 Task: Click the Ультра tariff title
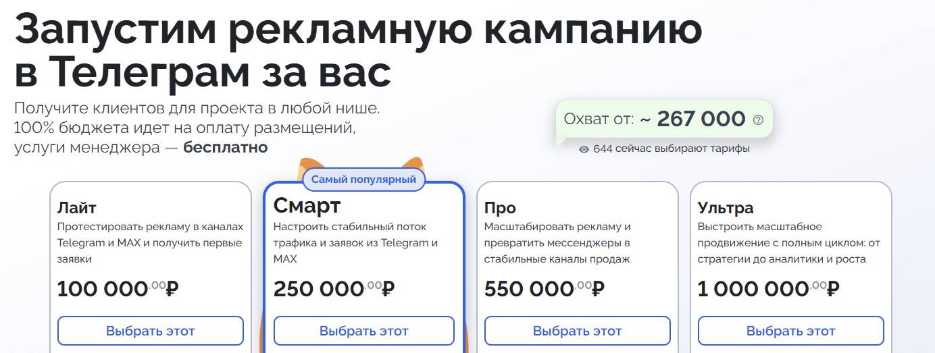[725, 207]
